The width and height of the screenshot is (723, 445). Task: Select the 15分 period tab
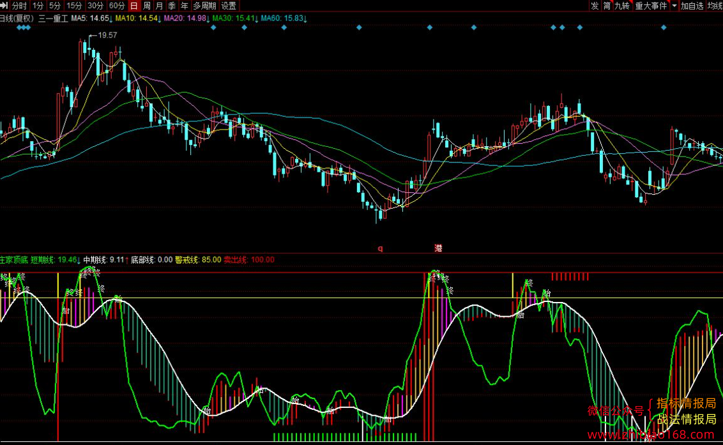[x=74, y=6]
